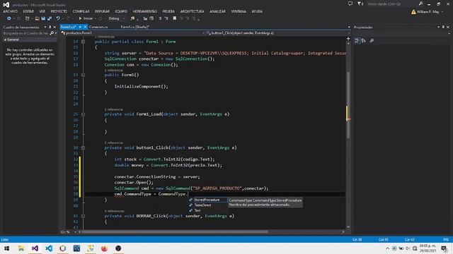Screen dimensions: 453x254
Task: Click the editor horizontal scrollbar thumb
Action: click(175, 232)
